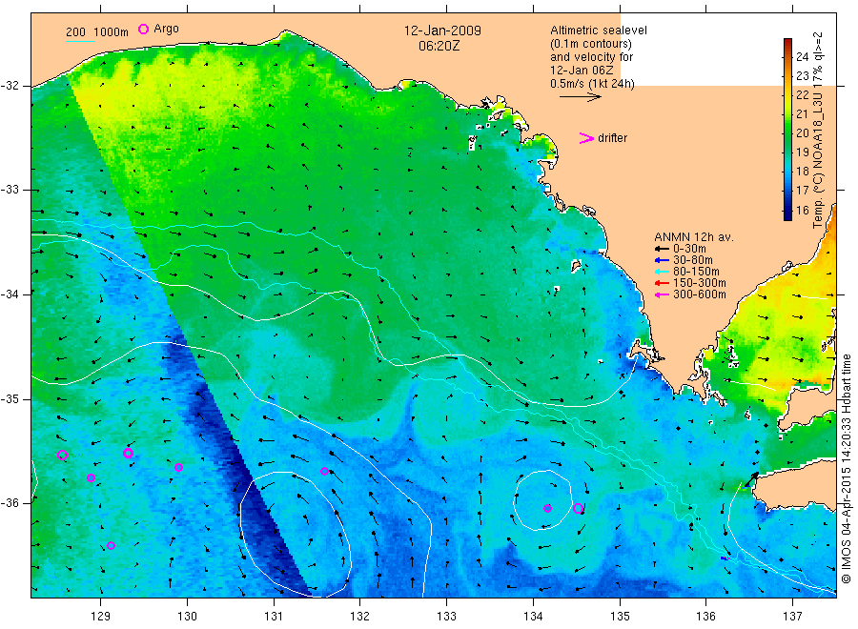Click the '06:20Z' time label
The image size is (858, 629).
coord(439,47)
